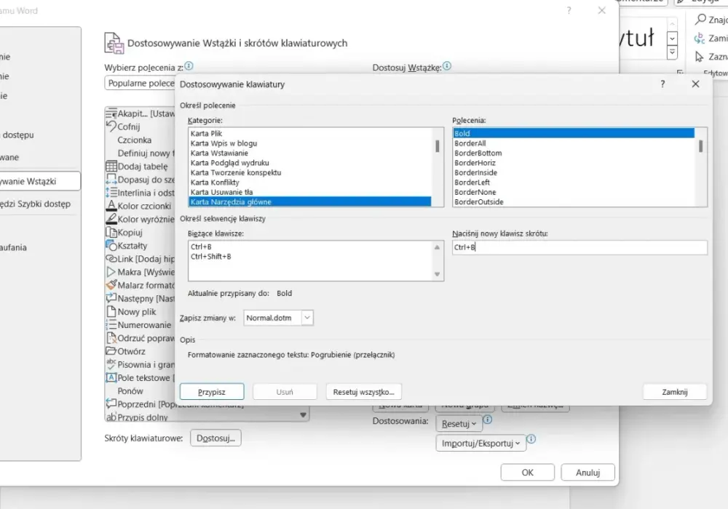Select Ctrl+Shift+B in current keys list
Viewport: 728px width, 509px height.
pyautogui.click(x=211, y=257)
